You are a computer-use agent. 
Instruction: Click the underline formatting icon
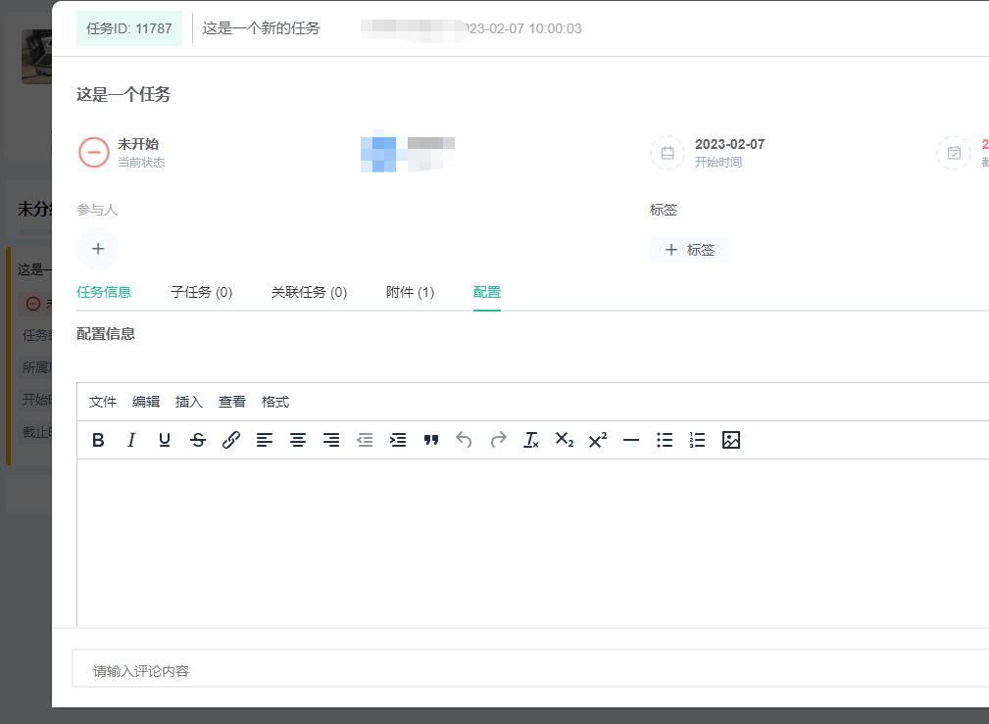tap(165, 441)
